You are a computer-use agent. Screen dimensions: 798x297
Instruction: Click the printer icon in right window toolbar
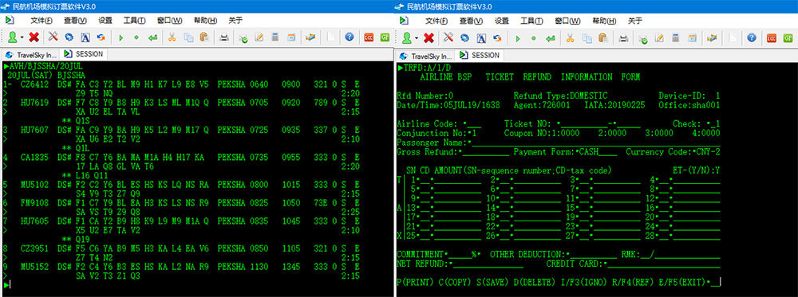pos(622,37)
